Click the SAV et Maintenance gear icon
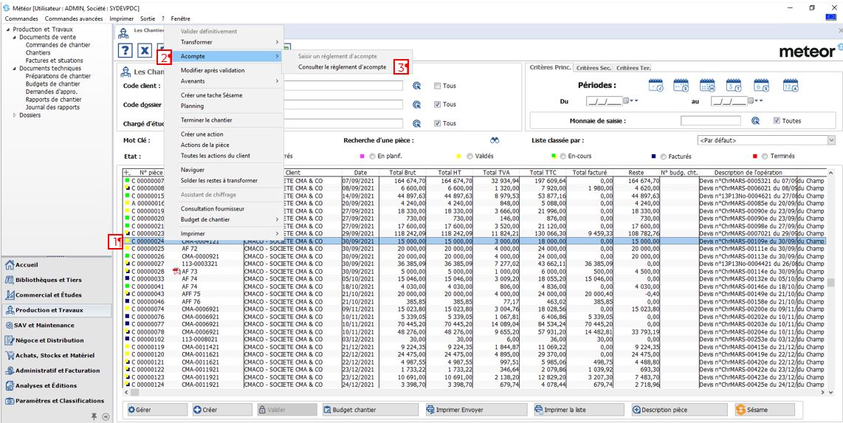The width and height of the screenshot is (843, 423). click(10, 325)
